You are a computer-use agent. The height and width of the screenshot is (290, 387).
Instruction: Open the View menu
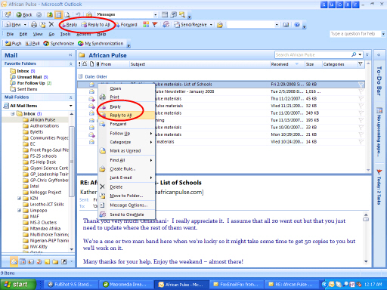(x=38, y=34)
